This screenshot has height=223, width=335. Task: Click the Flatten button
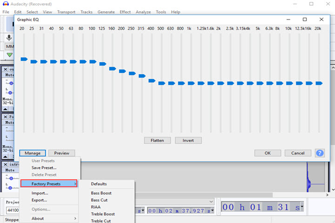pos(157,140)
